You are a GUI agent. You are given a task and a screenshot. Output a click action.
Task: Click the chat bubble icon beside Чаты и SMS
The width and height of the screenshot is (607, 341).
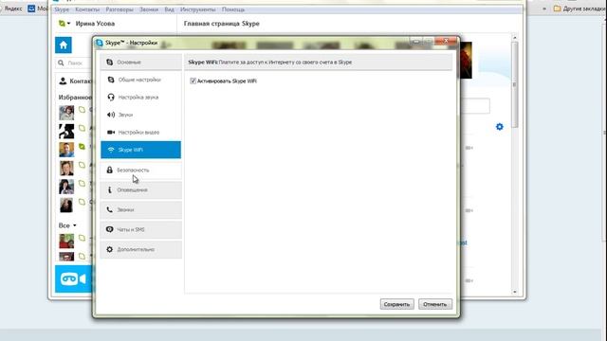[110, 229]
